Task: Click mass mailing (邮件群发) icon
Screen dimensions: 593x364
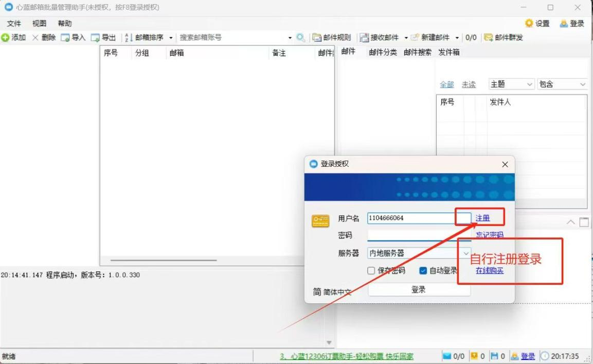Action: click(x=488, y=37)
